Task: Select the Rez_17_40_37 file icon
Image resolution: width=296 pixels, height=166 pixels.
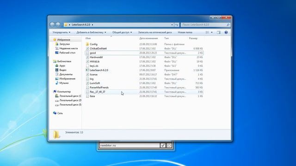Action: coord(87,92)
